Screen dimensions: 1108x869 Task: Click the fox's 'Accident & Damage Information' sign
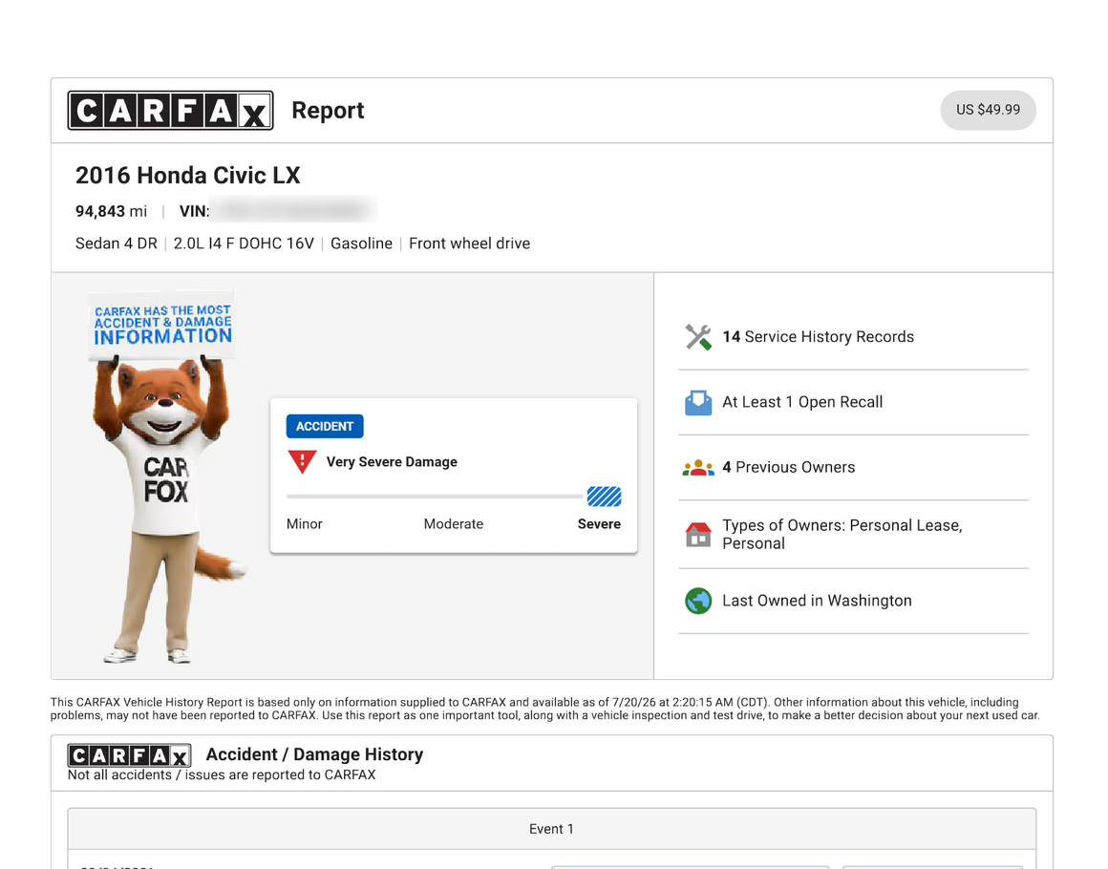[162, 325]
